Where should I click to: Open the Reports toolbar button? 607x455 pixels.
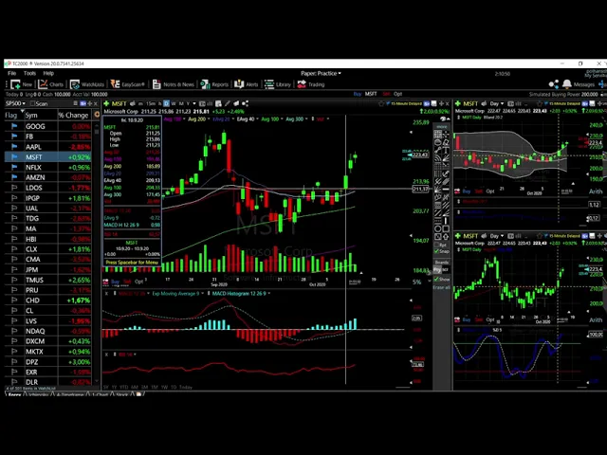(x=215, y=84)
